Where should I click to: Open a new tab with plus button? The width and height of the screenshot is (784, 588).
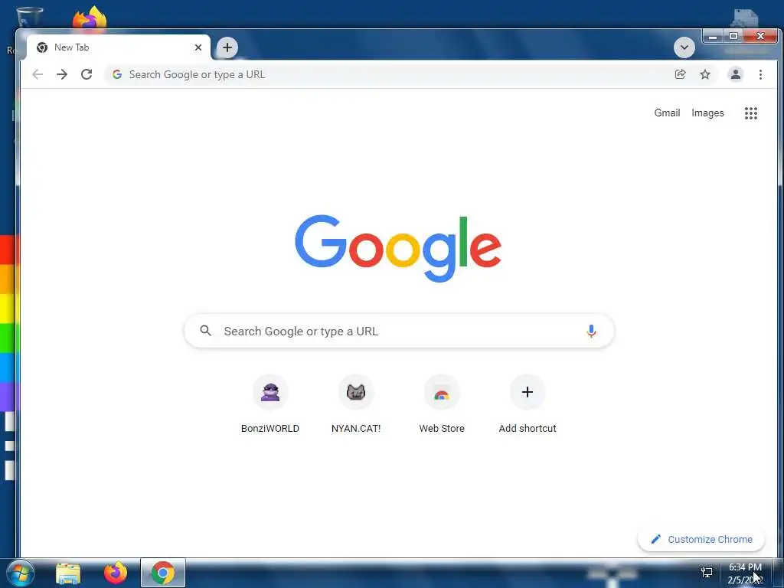[x=227, y=47]
